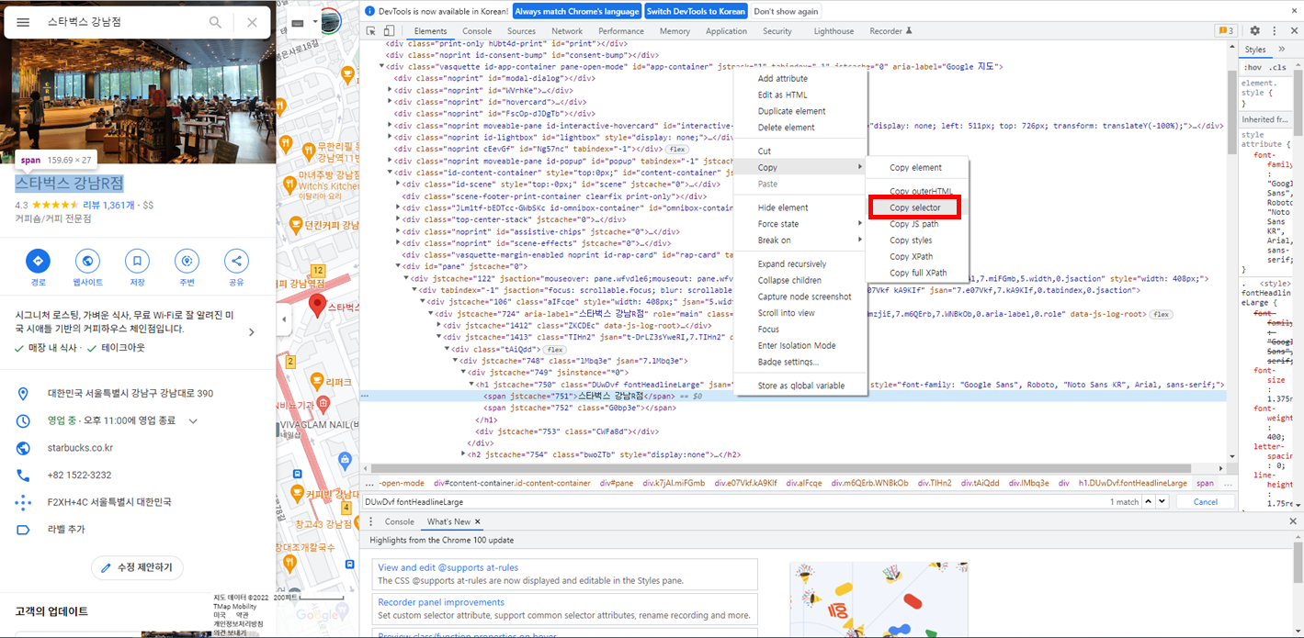Open the Google Maps hamburger menu
The height and width of the screenshot is (638, 1304).
pyautogui.click(x=24, y=22)
